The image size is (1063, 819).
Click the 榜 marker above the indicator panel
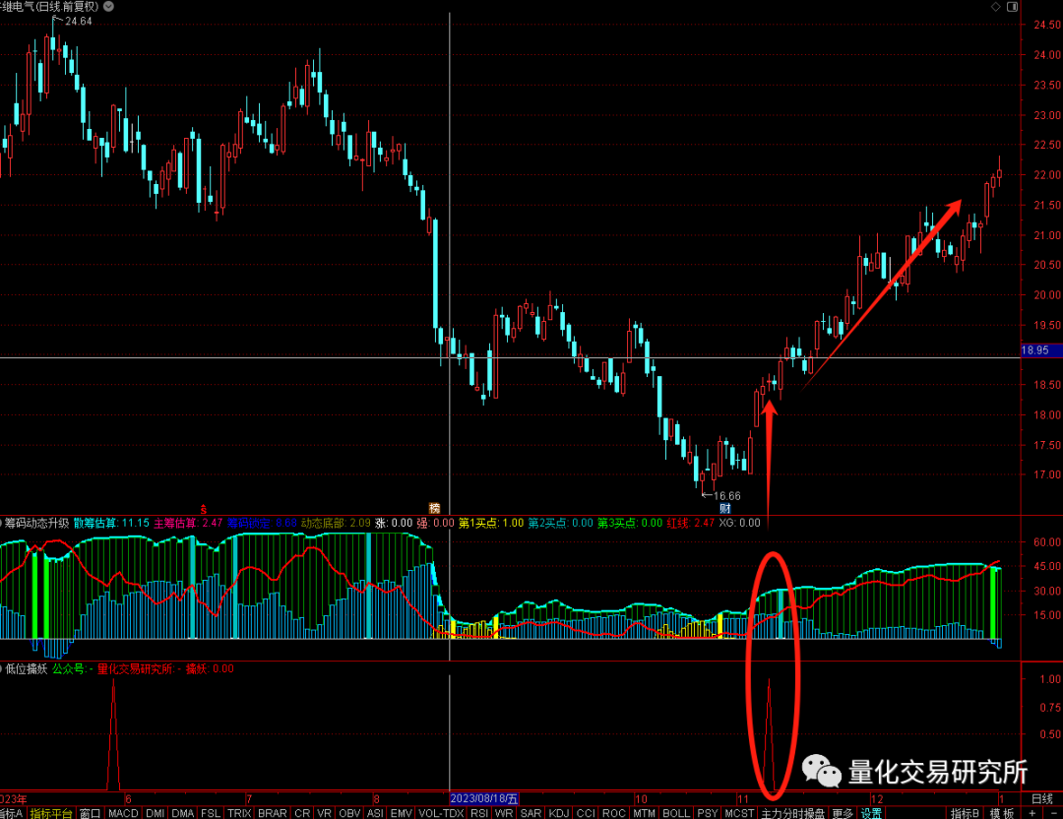tap(435, 509)
